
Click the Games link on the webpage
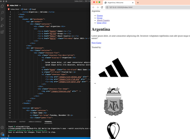100,16
